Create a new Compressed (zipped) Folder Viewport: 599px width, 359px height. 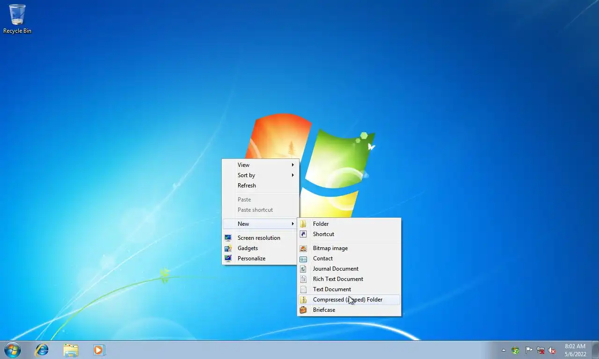click(x=349, y=300)
